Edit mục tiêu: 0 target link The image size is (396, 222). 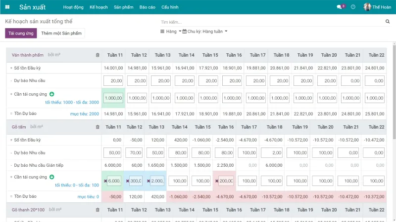tap(88, 196)
